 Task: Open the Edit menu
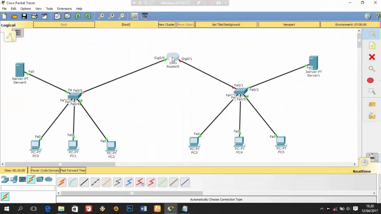(x=13, y=9)
